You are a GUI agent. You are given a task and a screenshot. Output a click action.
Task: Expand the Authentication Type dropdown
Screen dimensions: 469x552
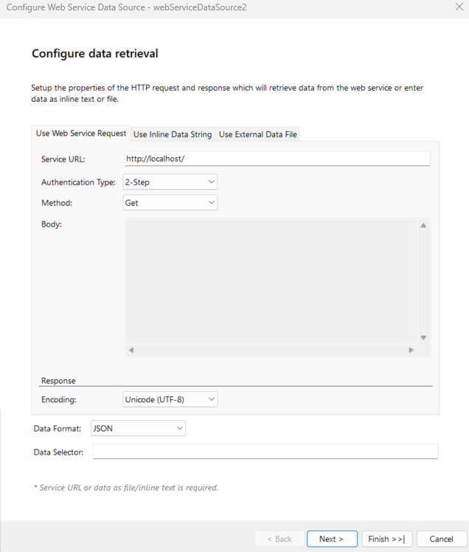coord(170,182)
